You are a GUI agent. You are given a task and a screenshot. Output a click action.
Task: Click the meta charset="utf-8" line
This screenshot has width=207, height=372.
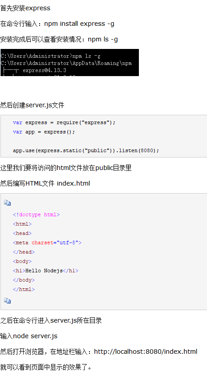click(x=47, y=243)
